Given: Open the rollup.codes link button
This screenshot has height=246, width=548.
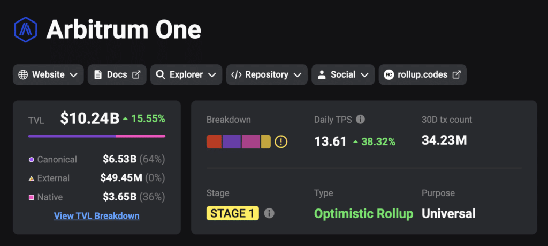Looking at the screenshot, I should [x=423, y=74].
